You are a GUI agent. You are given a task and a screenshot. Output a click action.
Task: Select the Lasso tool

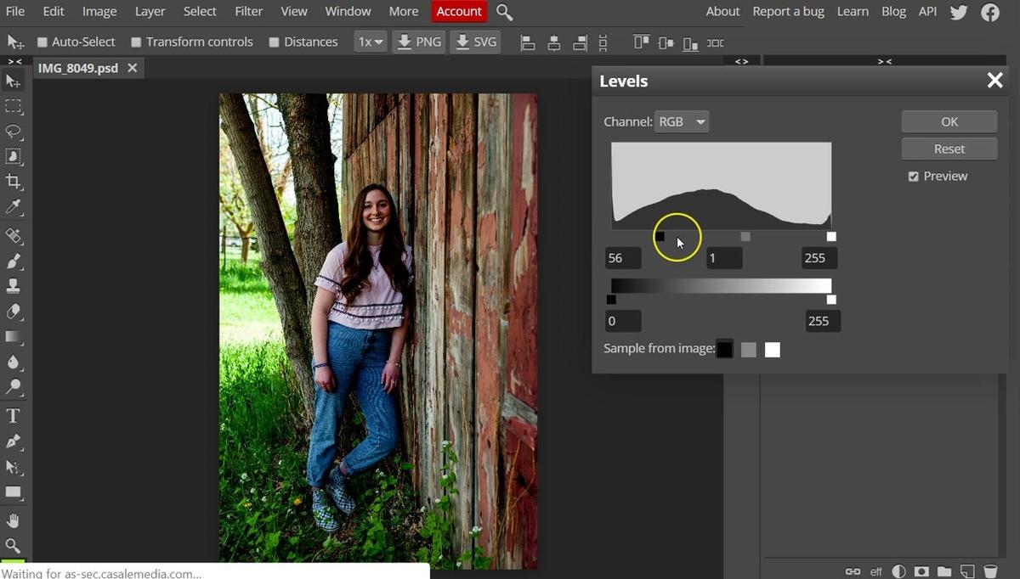(x=14, y=132)
